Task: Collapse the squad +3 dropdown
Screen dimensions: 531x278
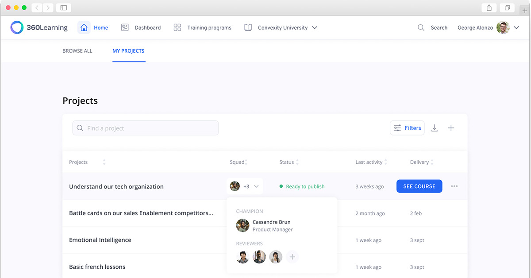Action: pos(256,186)
